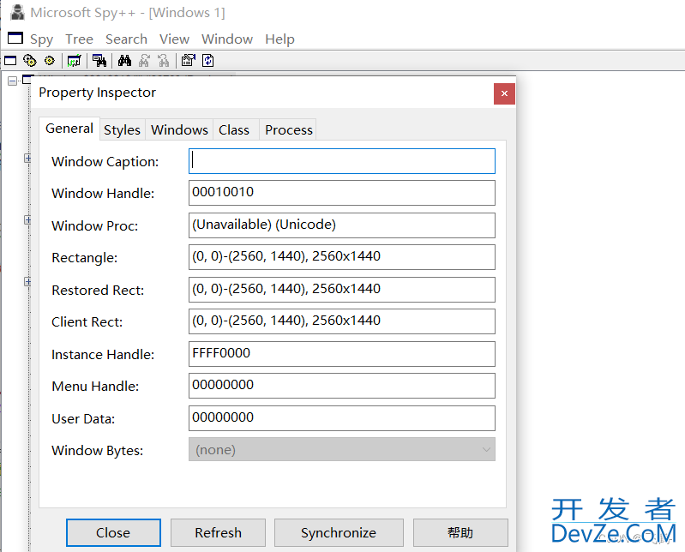Click the 'Window Bytes:' label
Screen dimensions: 685x552
pos(97,450)
